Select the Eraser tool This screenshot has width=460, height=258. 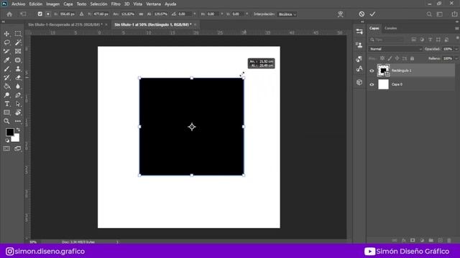[18, 78]
